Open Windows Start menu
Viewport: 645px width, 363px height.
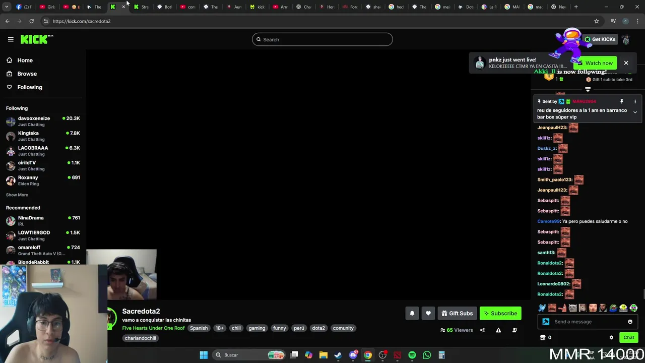coord(204,355)
